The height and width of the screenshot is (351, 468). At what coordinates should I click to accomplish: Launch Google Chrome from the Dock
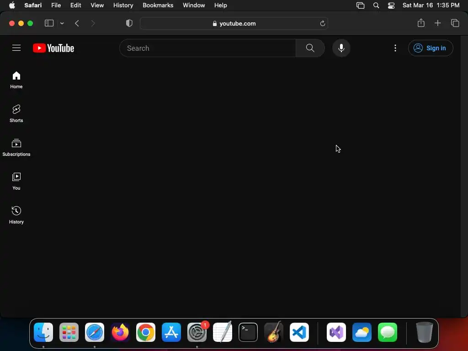[x=146, y=332]
